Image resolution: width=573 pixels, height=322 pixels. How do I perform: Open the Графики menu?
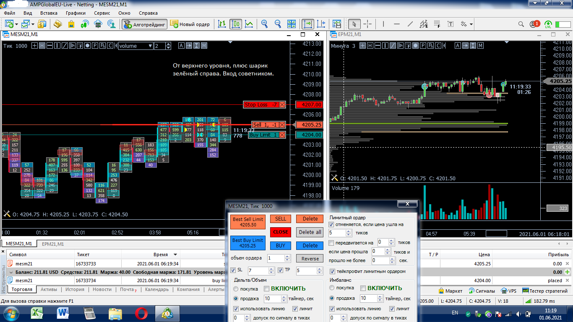[x=76, y=13]
